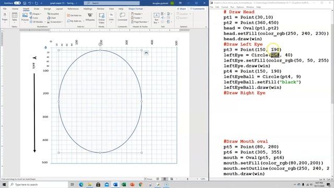Click the Windows Start button
The width and height of the screenshot is (334, 188).
coord(4,184)
